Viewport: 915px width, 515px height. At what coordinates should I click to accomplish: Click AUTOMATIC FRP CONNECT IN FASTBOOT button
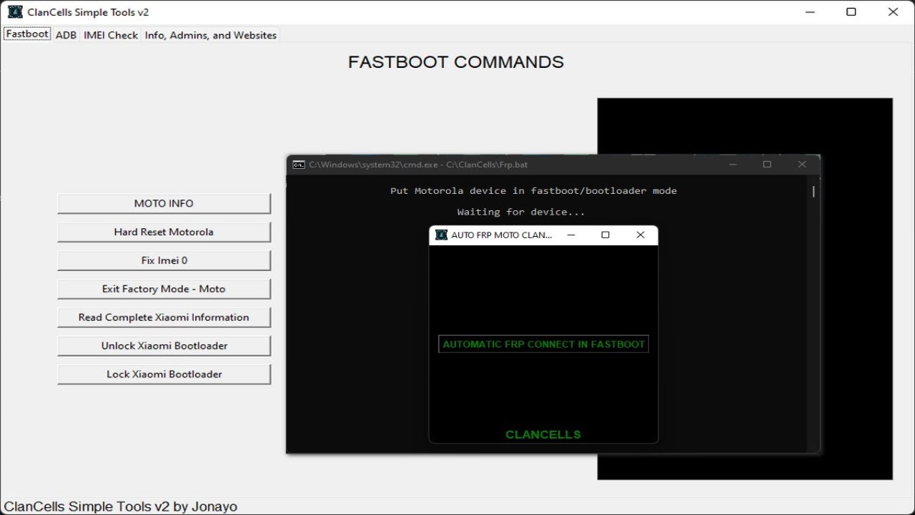[543, 344]
